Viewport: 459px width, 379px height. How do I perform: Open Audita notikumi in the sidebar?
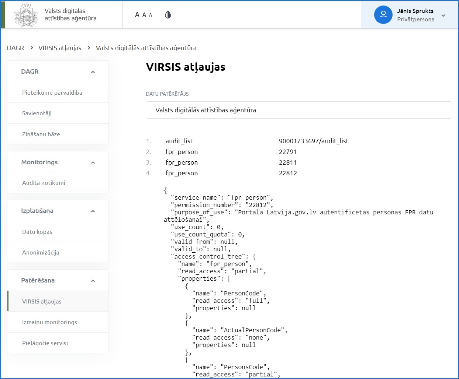pos(58,183)
